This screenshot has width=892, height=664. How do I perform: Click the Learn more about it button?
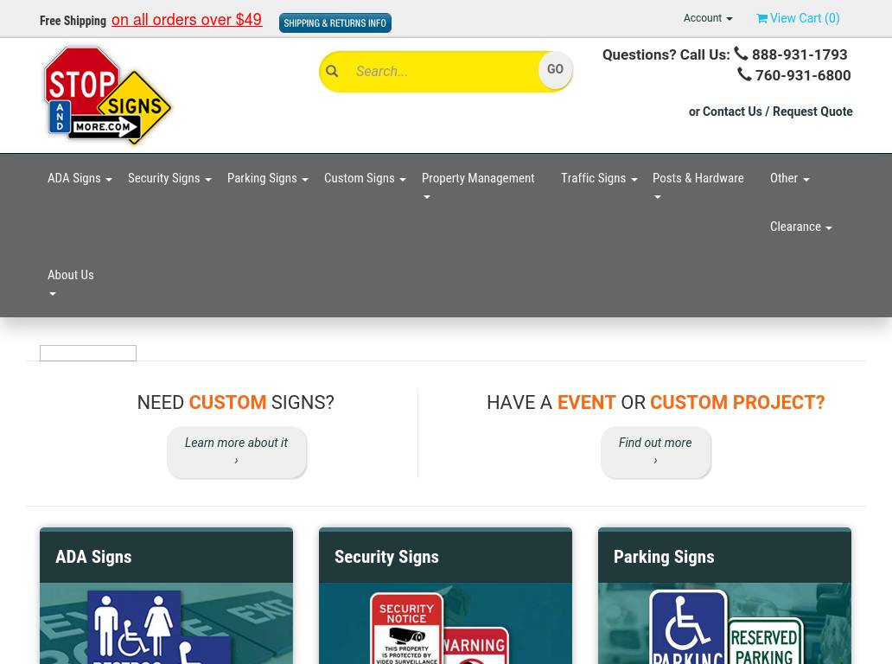(236, 451)
